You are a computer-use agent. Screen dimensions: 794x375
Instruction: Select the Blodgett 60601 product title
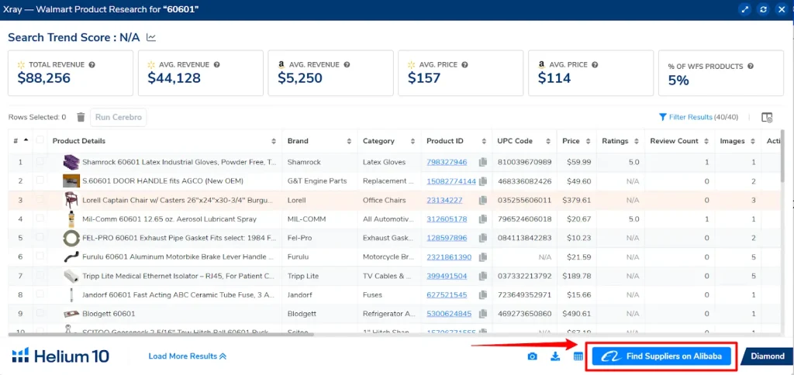pyautogui.click(x=109, y=314)
